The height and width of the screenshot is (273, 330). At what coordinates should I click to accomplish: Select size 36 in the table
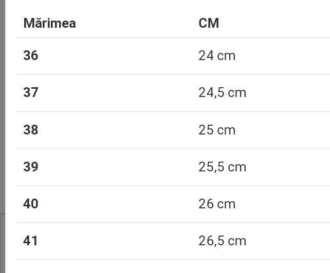pos(31,55)
